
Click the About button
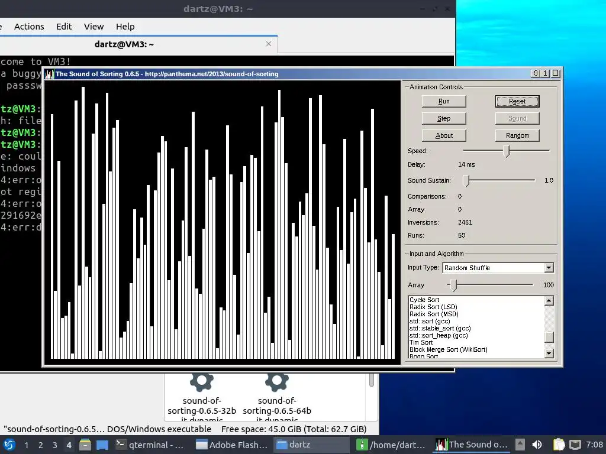tap(444, 135)
